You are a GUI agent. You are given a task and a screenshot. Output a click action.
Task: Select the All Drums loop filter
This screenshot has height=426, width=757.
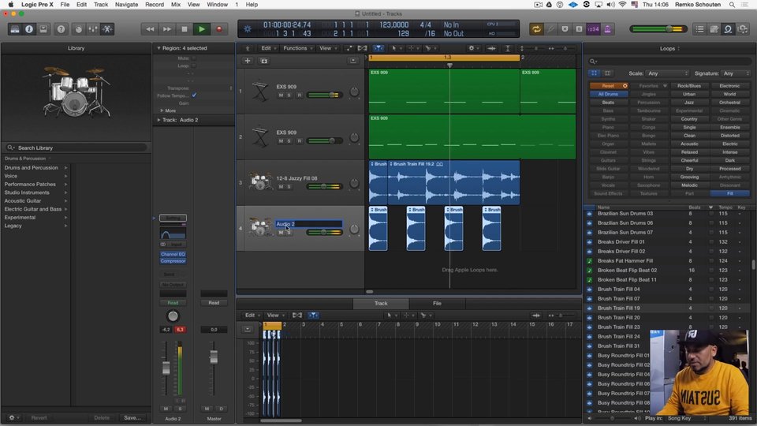point(608,94)
